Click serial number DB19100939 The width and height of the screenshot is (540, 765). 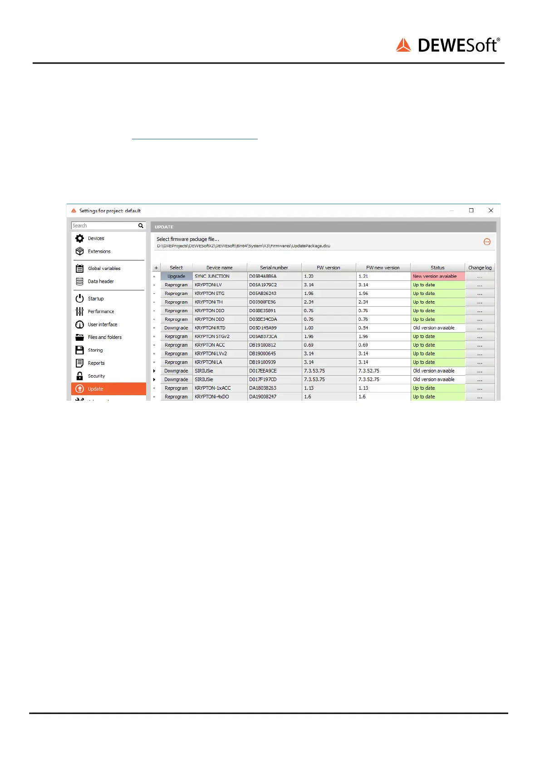coord(275,362)
